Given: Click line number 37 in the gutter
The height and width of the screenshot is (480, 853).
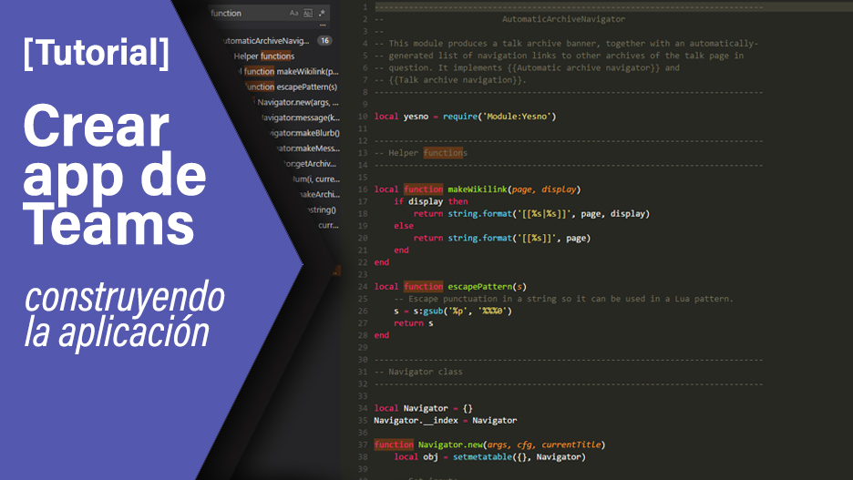Looking at the screenshot, I should 363,444.
